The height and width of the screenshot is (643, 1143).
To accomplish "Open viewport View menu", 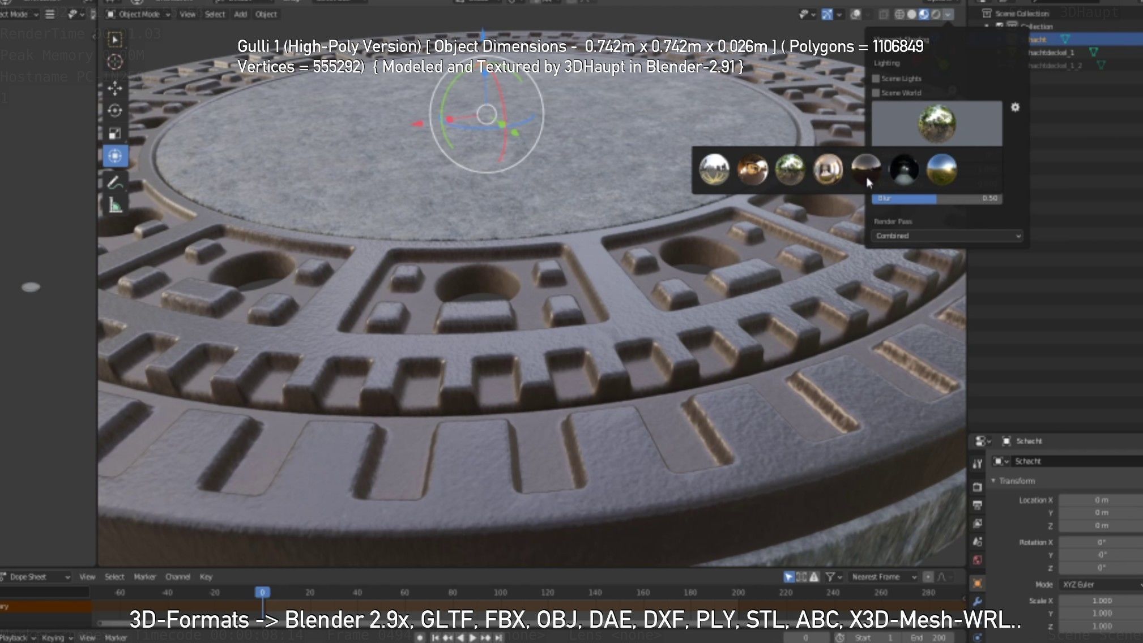I will [x=187, y=14].
